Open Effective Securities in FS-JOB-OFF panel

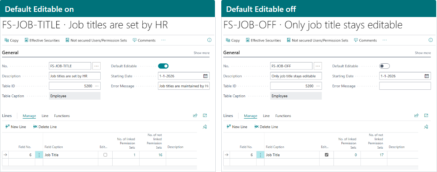click(x=263, y=40)
